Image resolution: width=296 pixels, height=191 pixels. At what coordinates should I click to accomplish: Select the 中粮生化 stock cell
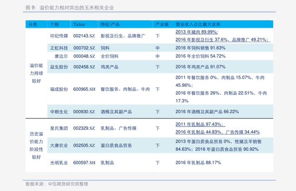59,112
